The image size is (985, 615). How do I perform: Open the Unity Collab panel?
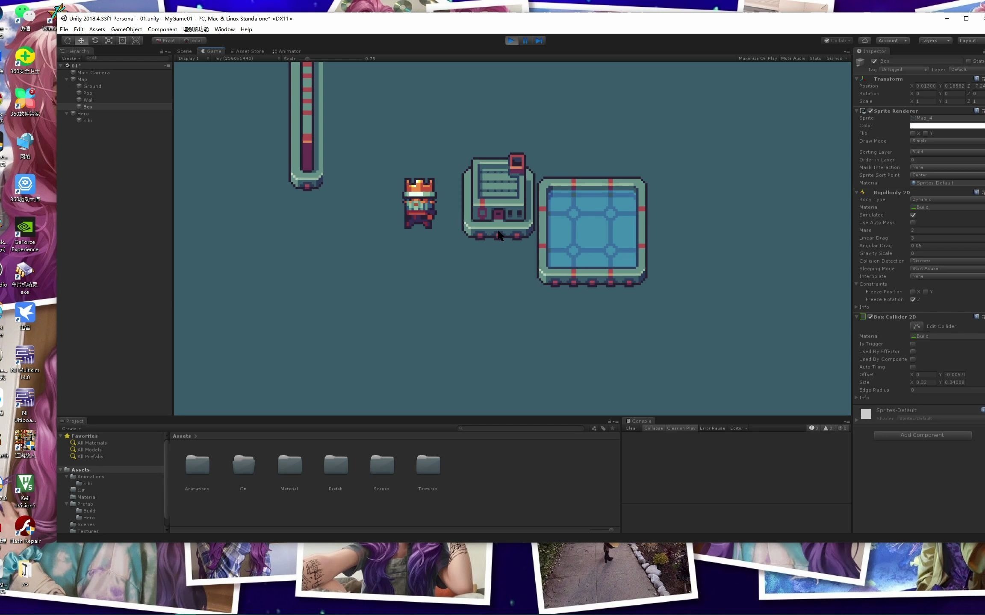[x=837, y=40]
